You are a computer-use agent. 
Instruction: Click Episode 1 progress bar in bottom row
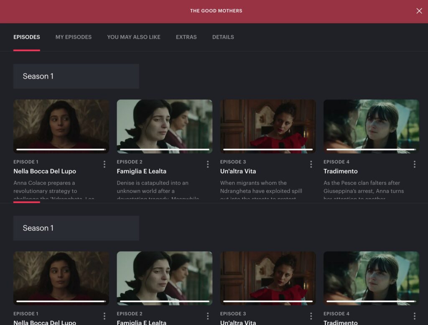pos(61,301)
